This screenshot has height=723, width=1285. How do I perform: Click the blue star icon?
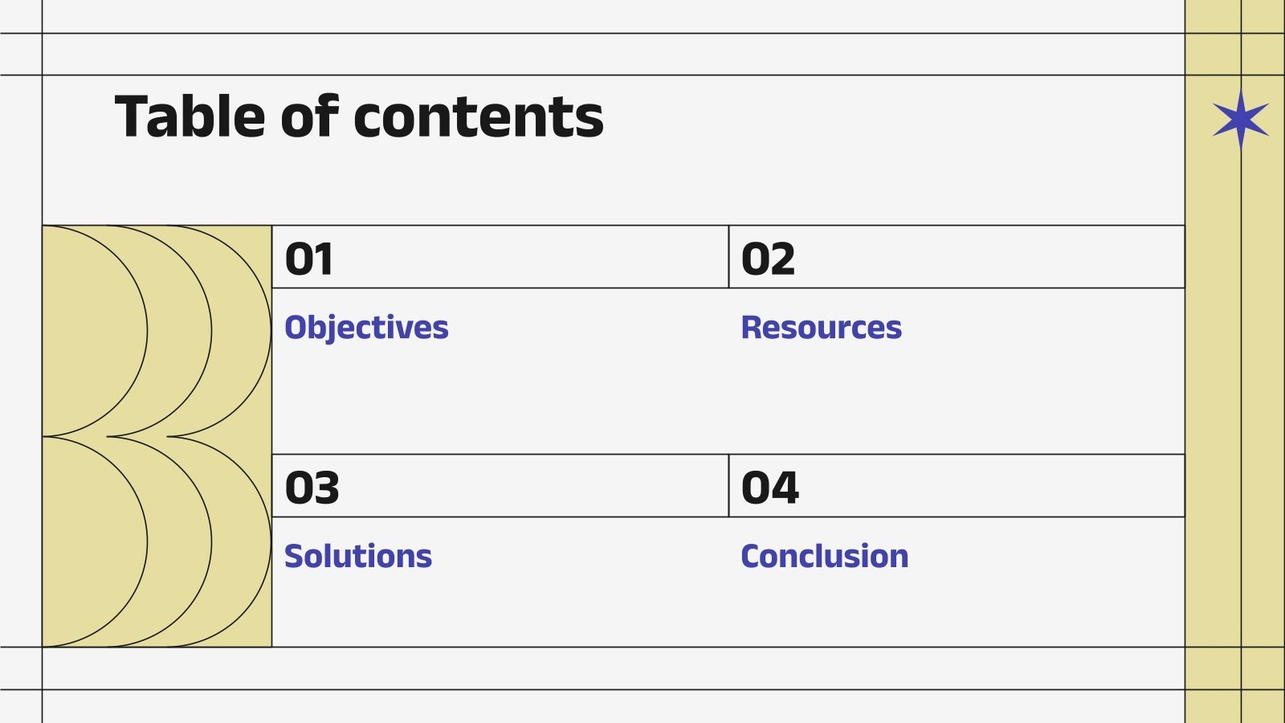[1241, 119]
